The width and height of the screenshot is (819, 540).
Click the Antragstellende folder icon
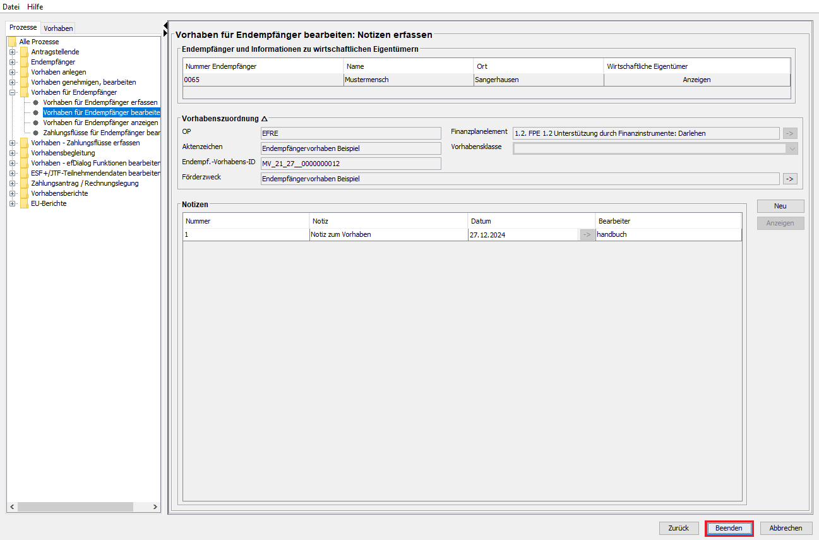24,52
